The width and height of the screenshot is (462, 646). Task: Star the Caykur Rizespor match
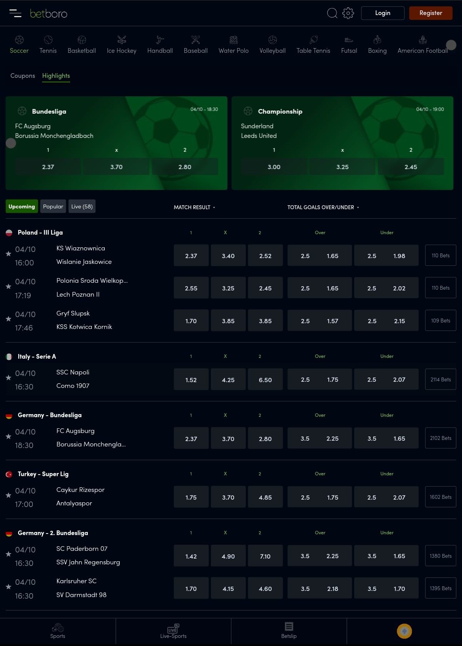[8, 495]
